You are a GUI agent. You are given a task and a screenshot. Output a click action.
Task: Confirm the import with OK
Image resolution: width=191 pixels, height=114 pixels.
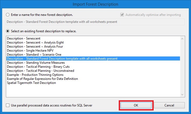pos(136,105)
